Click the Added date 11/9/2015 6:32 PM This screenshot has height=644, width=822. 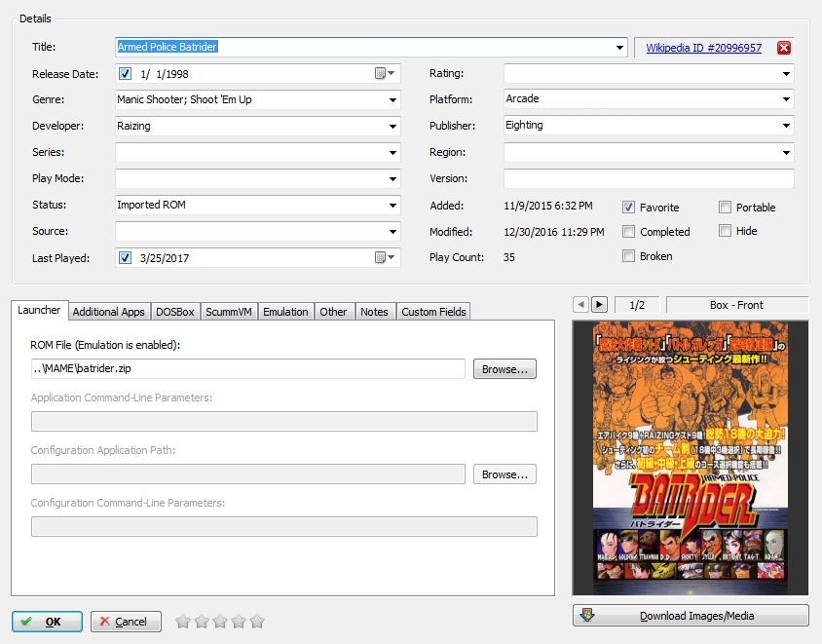548,206
